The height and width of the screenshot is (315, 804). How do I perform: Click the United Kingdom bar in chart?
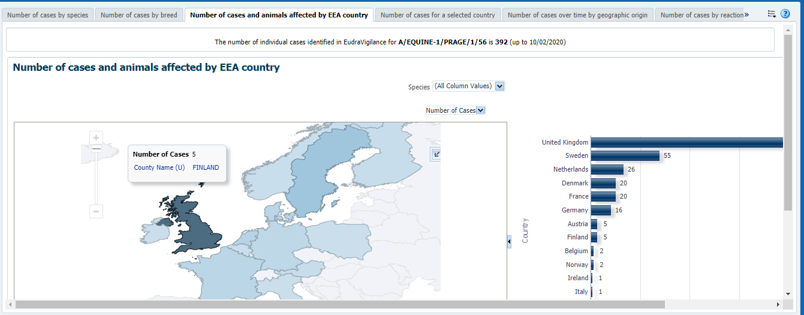(x=687, y=142)
